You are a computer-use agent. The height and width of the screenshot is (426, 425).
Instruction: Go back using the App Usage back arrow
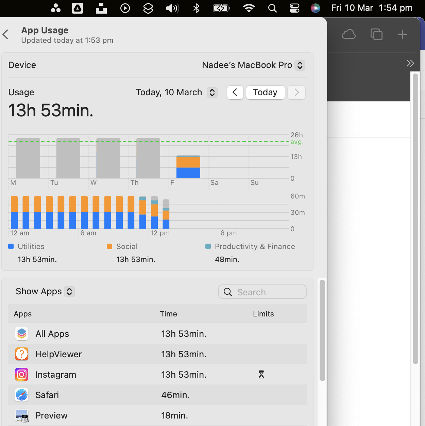tap(5, 34)
